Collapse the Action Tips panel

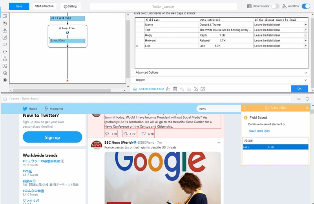click(x=307, y=108)
